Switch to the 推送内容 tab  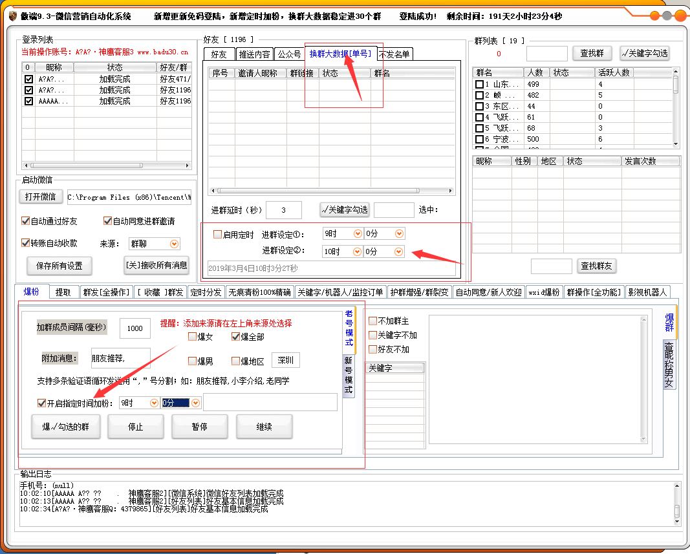pos(254,54)
